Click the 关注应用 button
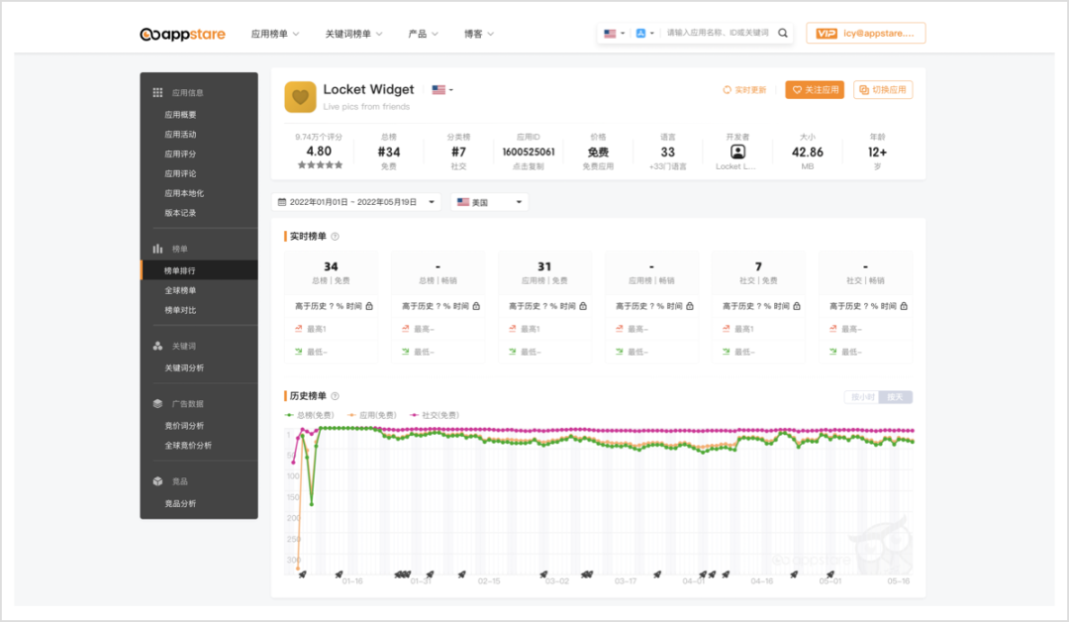 tap(815, 90)
